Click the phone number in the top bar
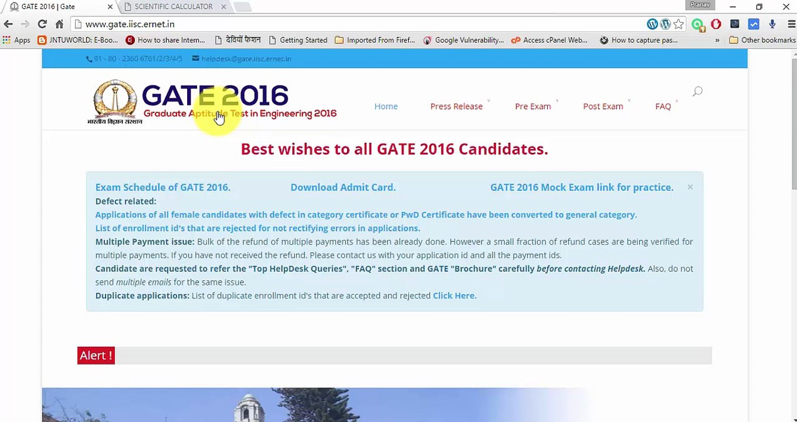 [x=138, y=59]
